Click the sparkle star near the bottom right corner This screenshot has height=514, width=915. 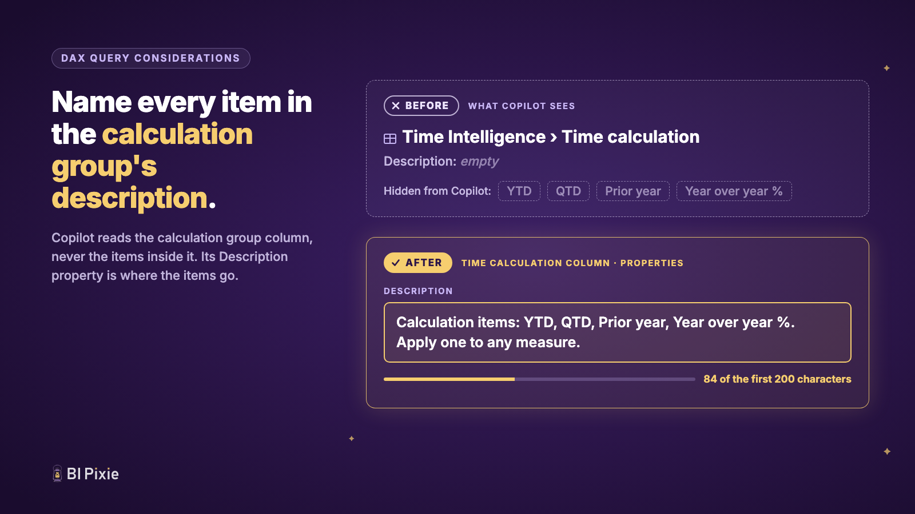(x=887, y=451)
